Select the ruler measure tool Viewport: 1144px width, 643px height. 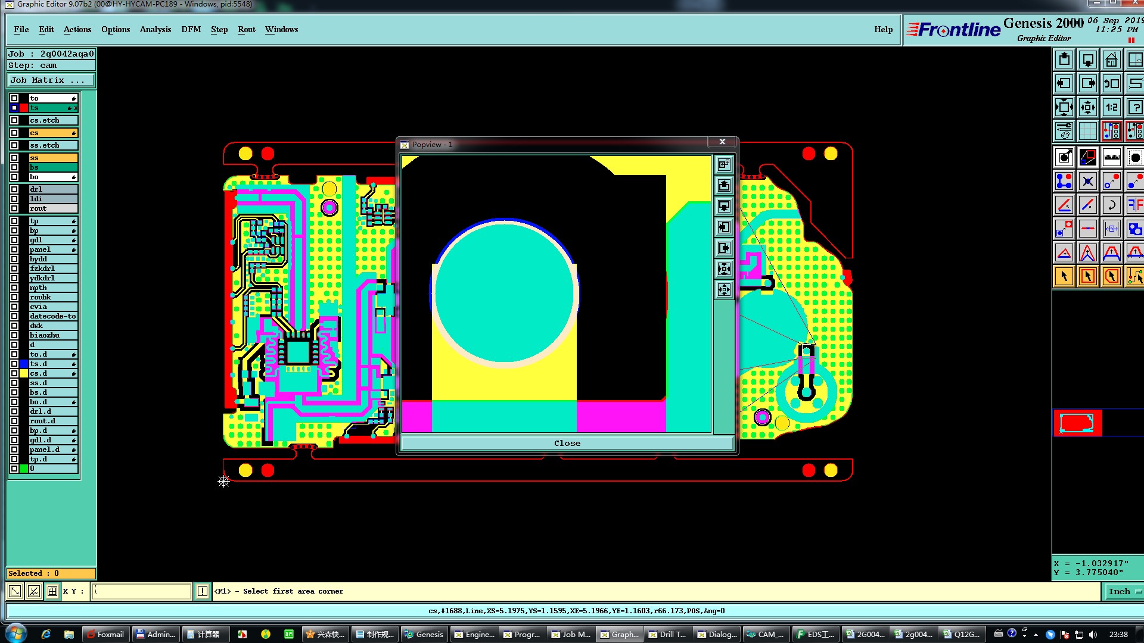coord(1111,157)
